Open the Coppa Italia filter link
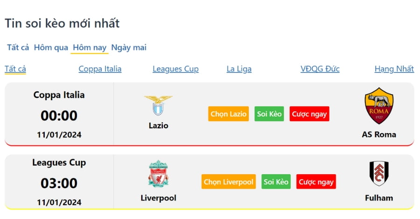The height and width of the screenshot is (219, 420). click(x=100, y=69)
